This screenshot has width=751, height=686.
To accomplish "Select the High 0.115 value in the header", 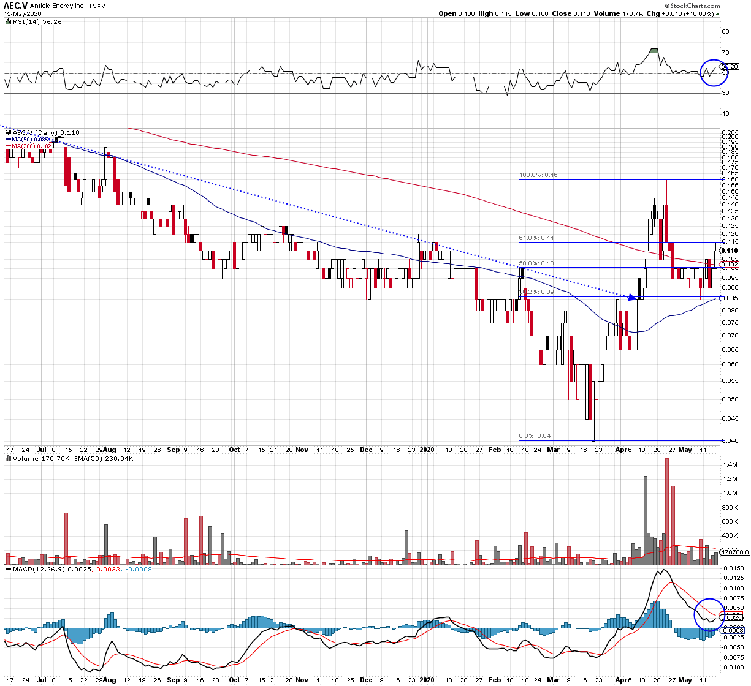I will click(x=496, y=14).
